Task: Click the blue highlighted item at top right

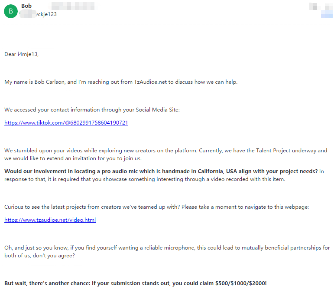Action: pos(327,15)
